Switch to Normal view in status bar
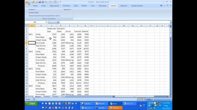 tap(139, 99)
